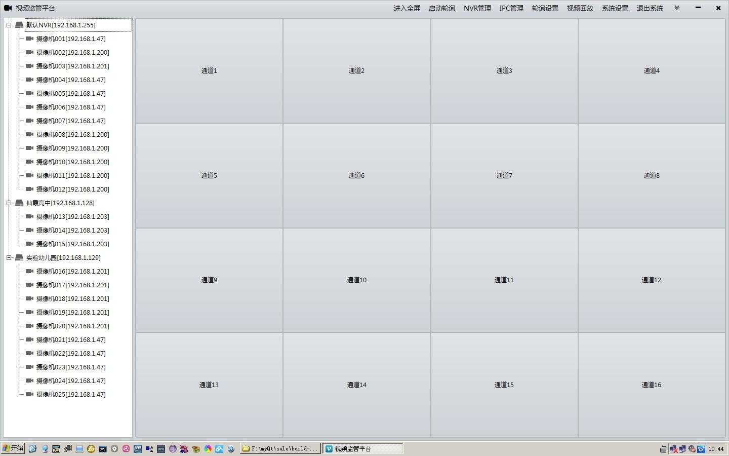Select video channel 通道4

[x=652, y=70]
